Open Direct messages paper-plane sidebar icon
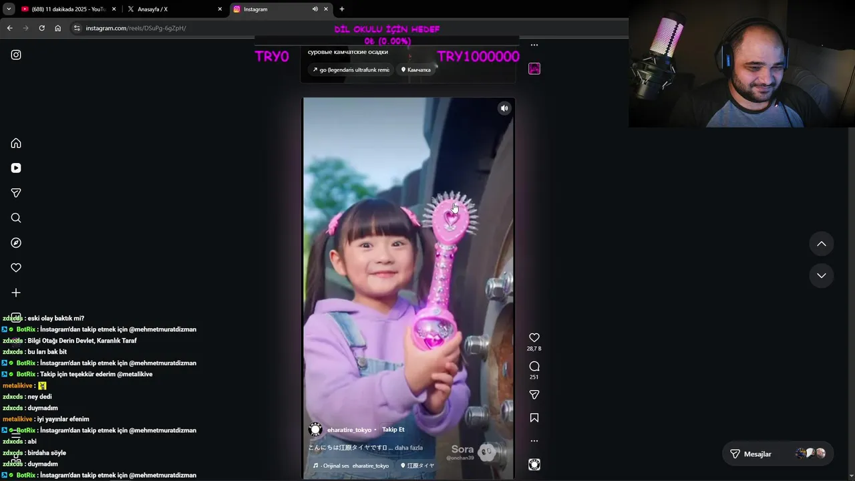Image resolution: width=855 pixels, height=481 pixels. tap(16, 193)
